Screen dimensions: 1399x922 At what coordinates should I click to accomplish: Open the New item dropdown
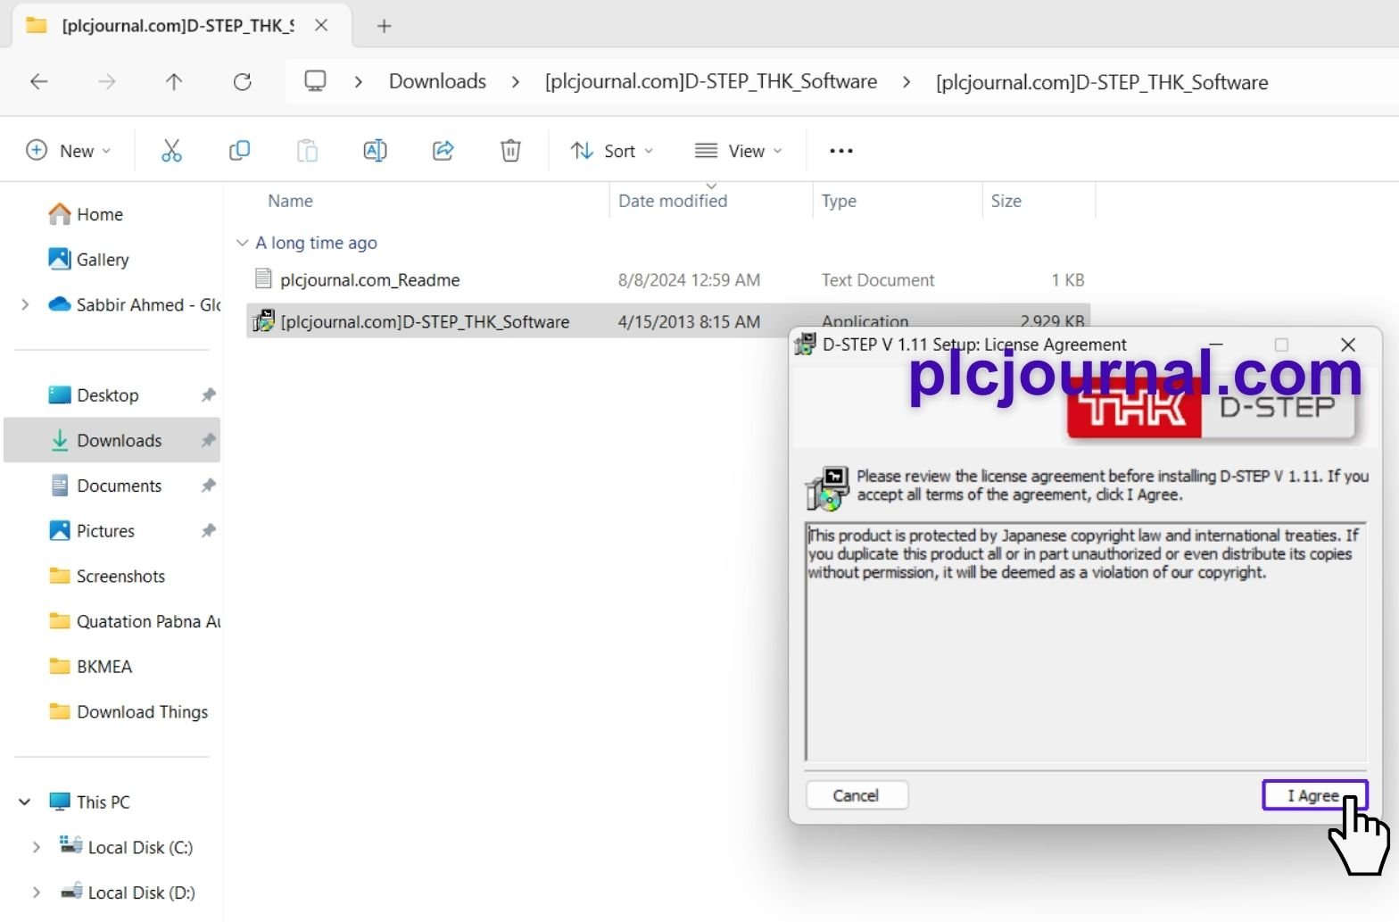pos(69,151)
